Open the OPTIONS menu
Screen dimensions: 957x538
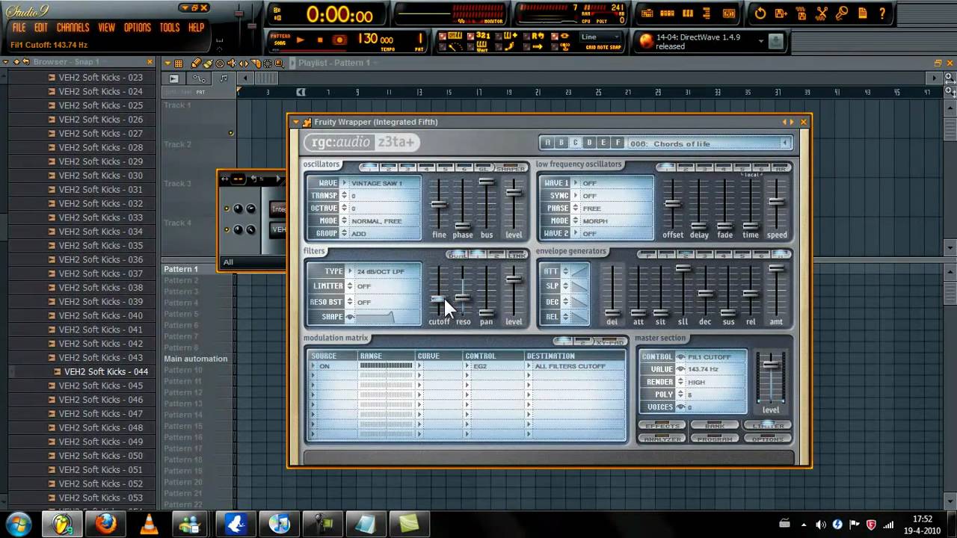click(x=138, y=28)
